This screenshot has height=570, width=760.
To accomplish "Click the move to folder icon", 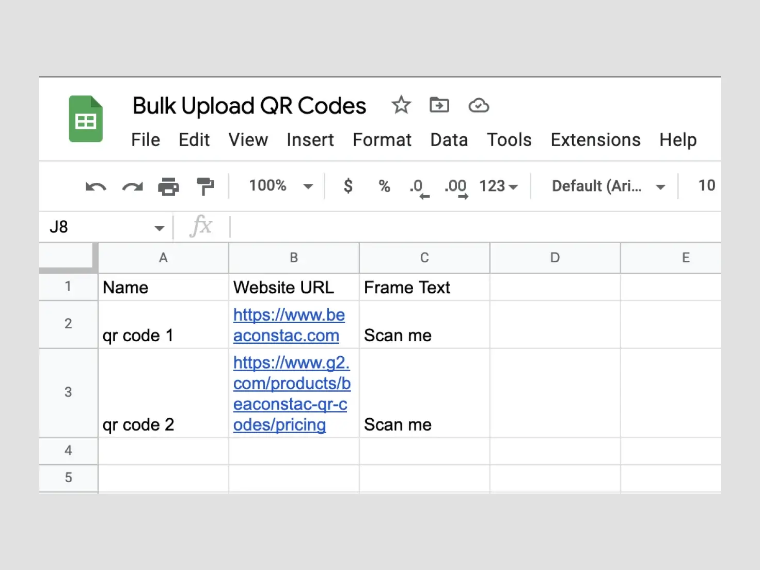I will point(439,105).
